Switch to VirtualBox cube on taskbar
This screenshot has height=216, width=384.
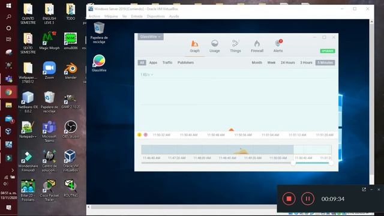click(x=8, y=131)
